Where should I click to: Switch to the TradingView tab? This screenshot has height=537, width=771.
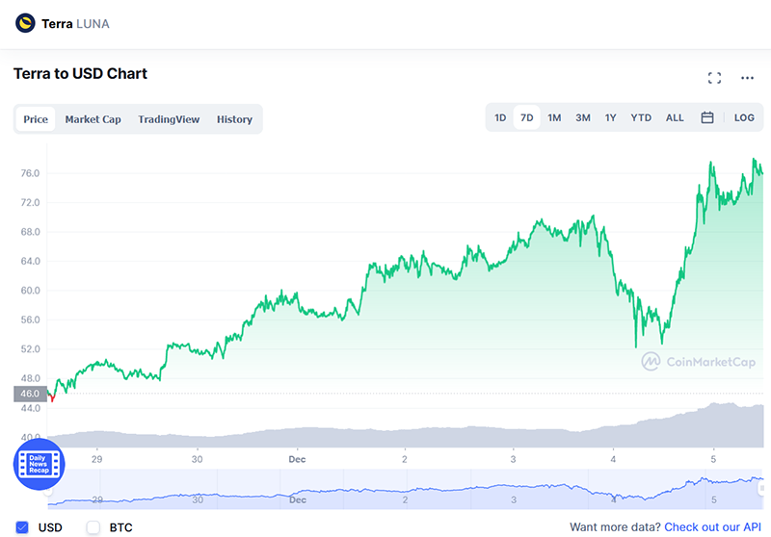[169, 119]
